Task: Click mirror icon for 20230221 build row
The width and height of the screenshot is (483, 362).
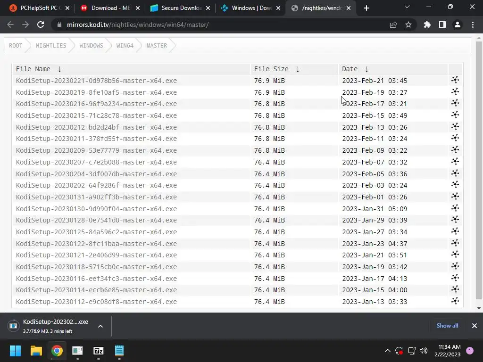Action: [455, 80]
